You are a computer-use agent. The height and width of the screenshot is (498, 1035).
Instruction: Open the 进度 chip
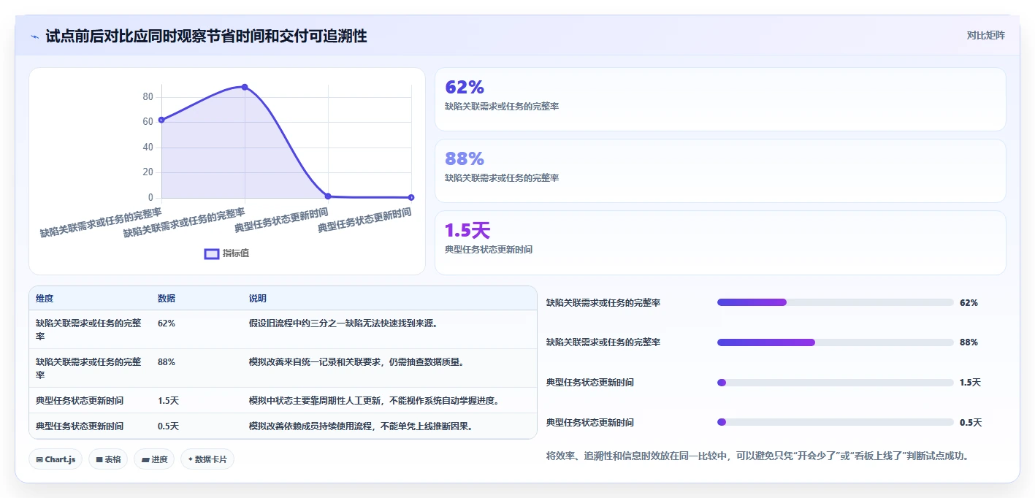click(x=154, y=459)
